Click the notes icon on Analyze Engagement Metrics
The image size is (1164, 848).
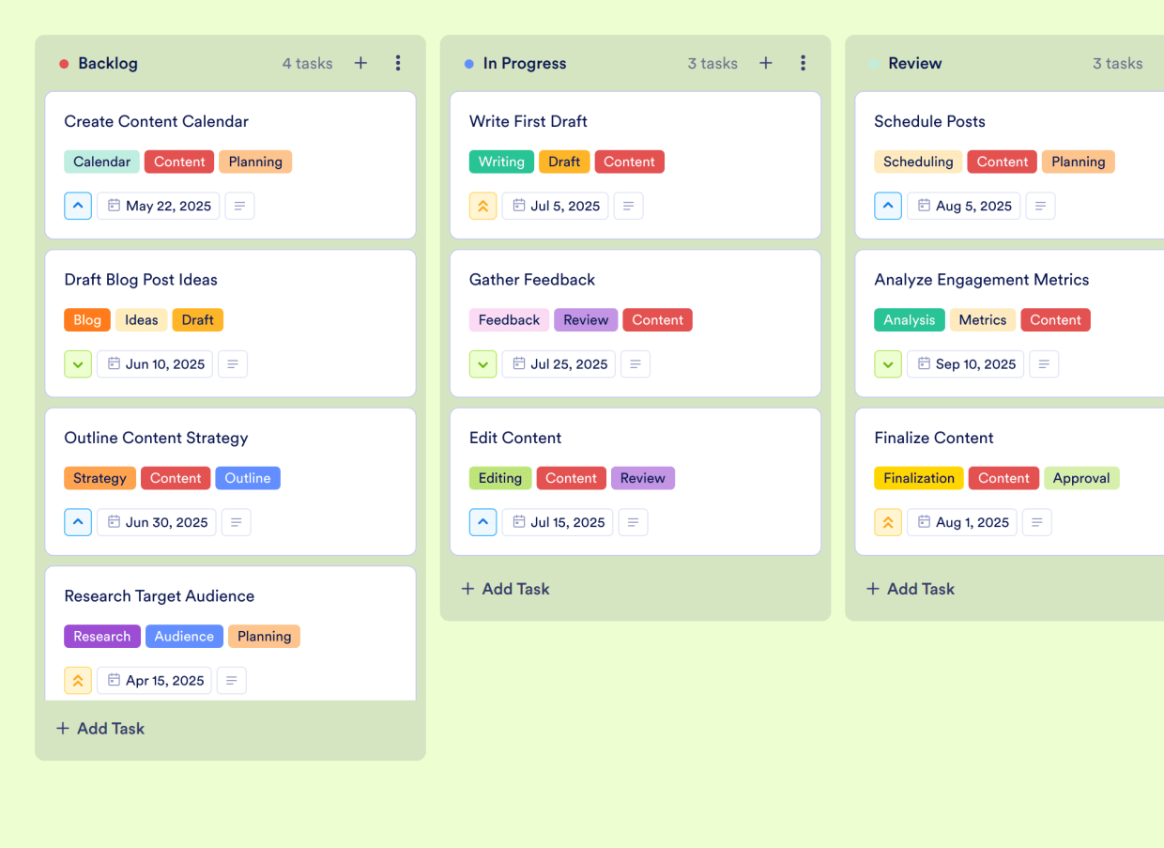tap(1044, 363)
